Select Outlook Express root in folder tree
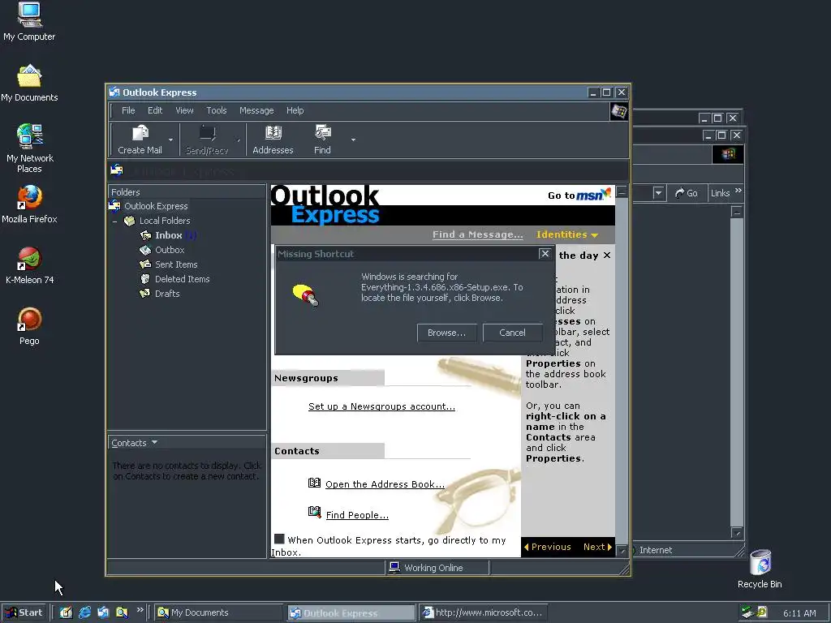This screenshot has width=831, height=623. (x=156, y=206)
